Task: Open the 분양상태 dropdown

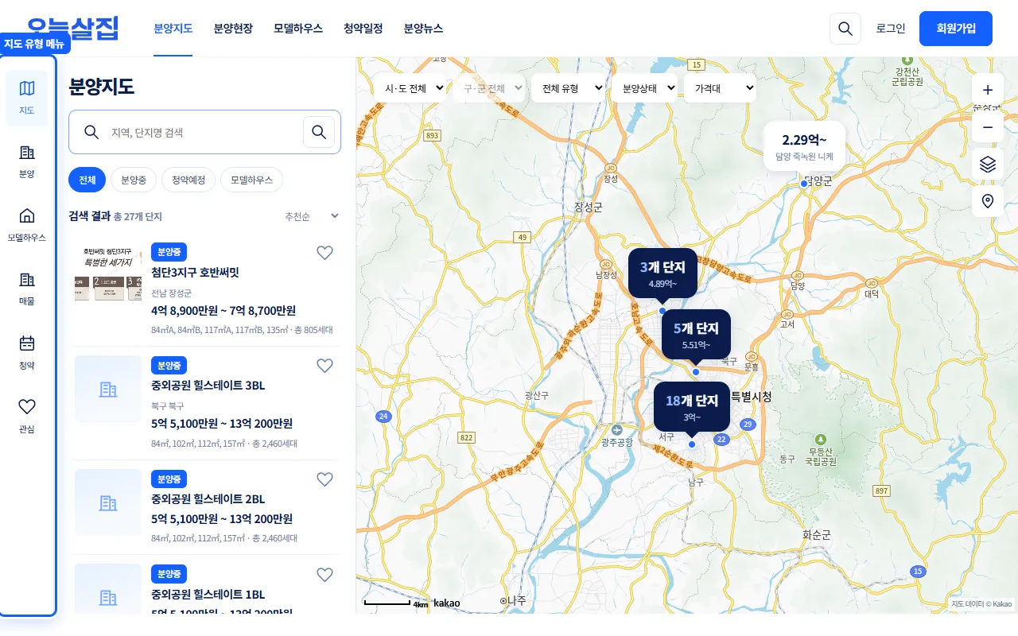Action: pyautogui.click(x=644, y=88)
